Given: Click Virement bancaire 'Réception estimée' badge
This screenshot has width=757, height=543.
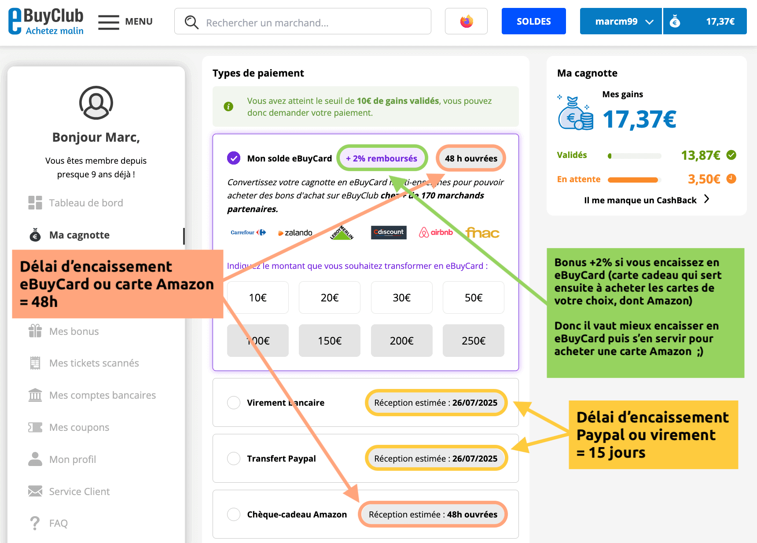Looking at the screenshot, I should click(436, 403).
